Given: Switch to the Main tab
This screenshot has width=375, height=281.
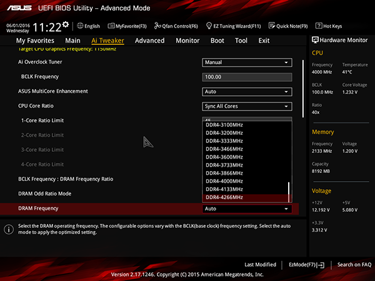Looking at the screenshot, I should tap(72, 41).
